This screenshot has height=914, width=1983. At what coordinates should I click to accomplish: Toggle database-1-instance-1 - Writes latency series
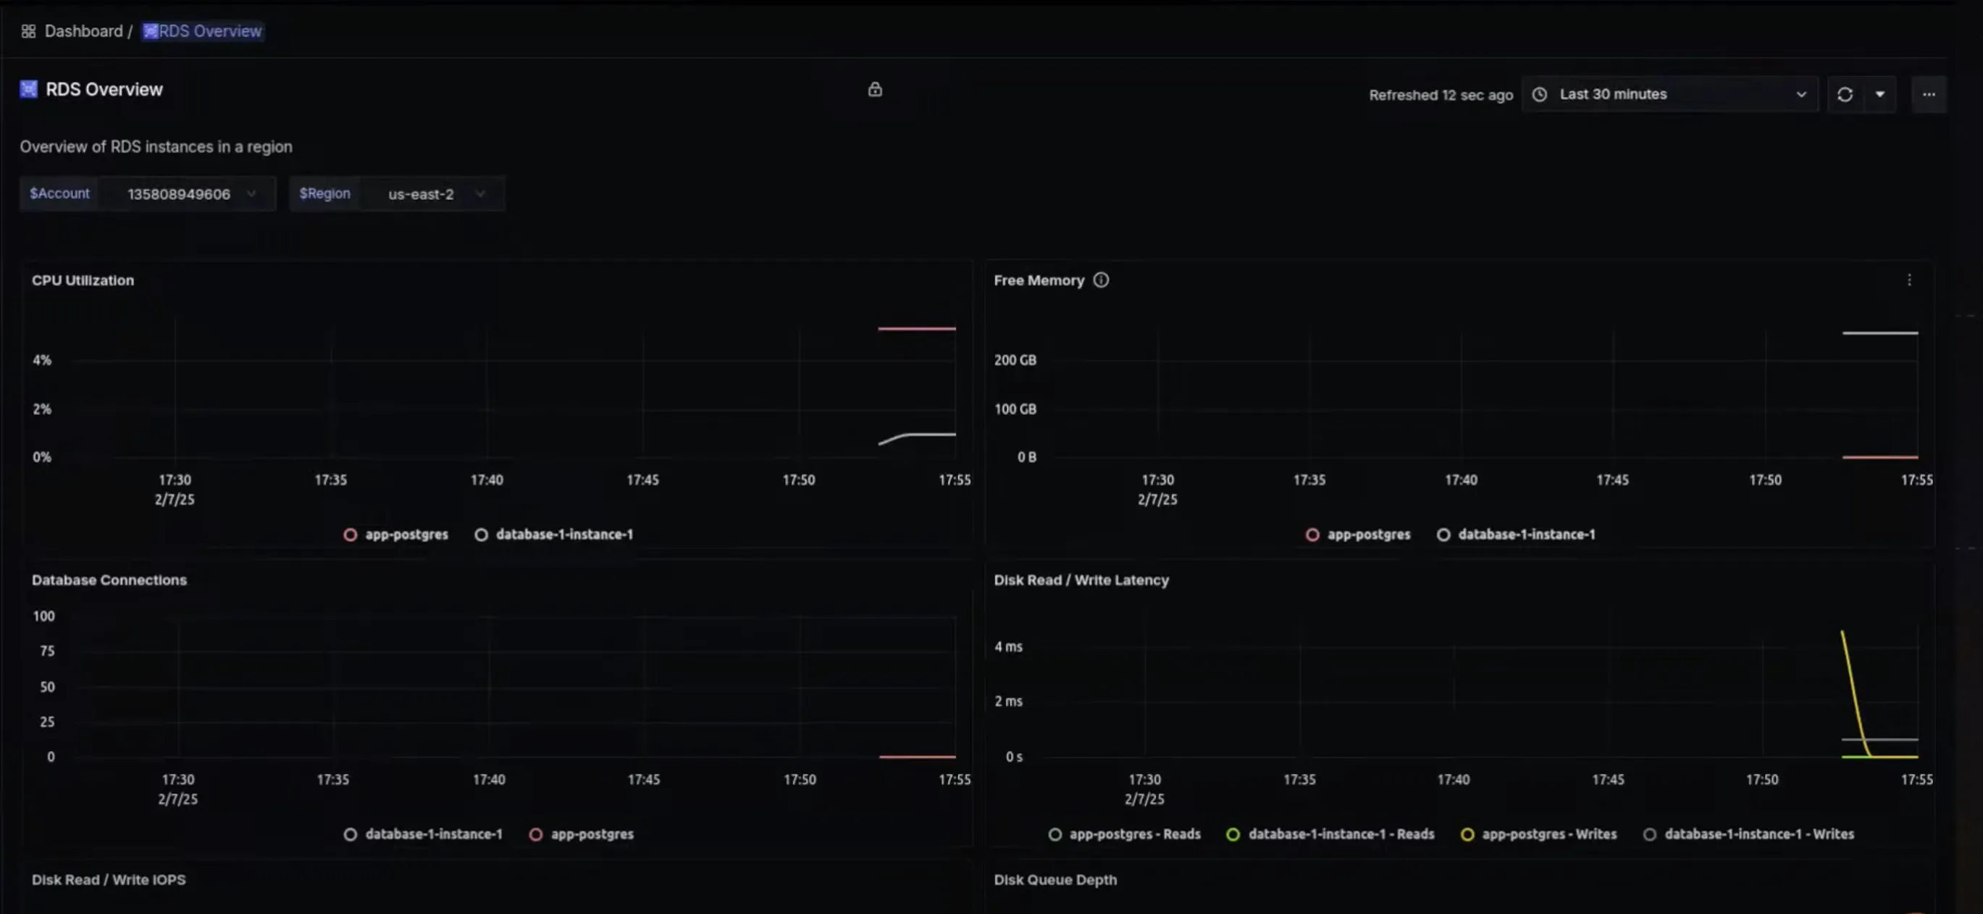[x=1748, y=834]
